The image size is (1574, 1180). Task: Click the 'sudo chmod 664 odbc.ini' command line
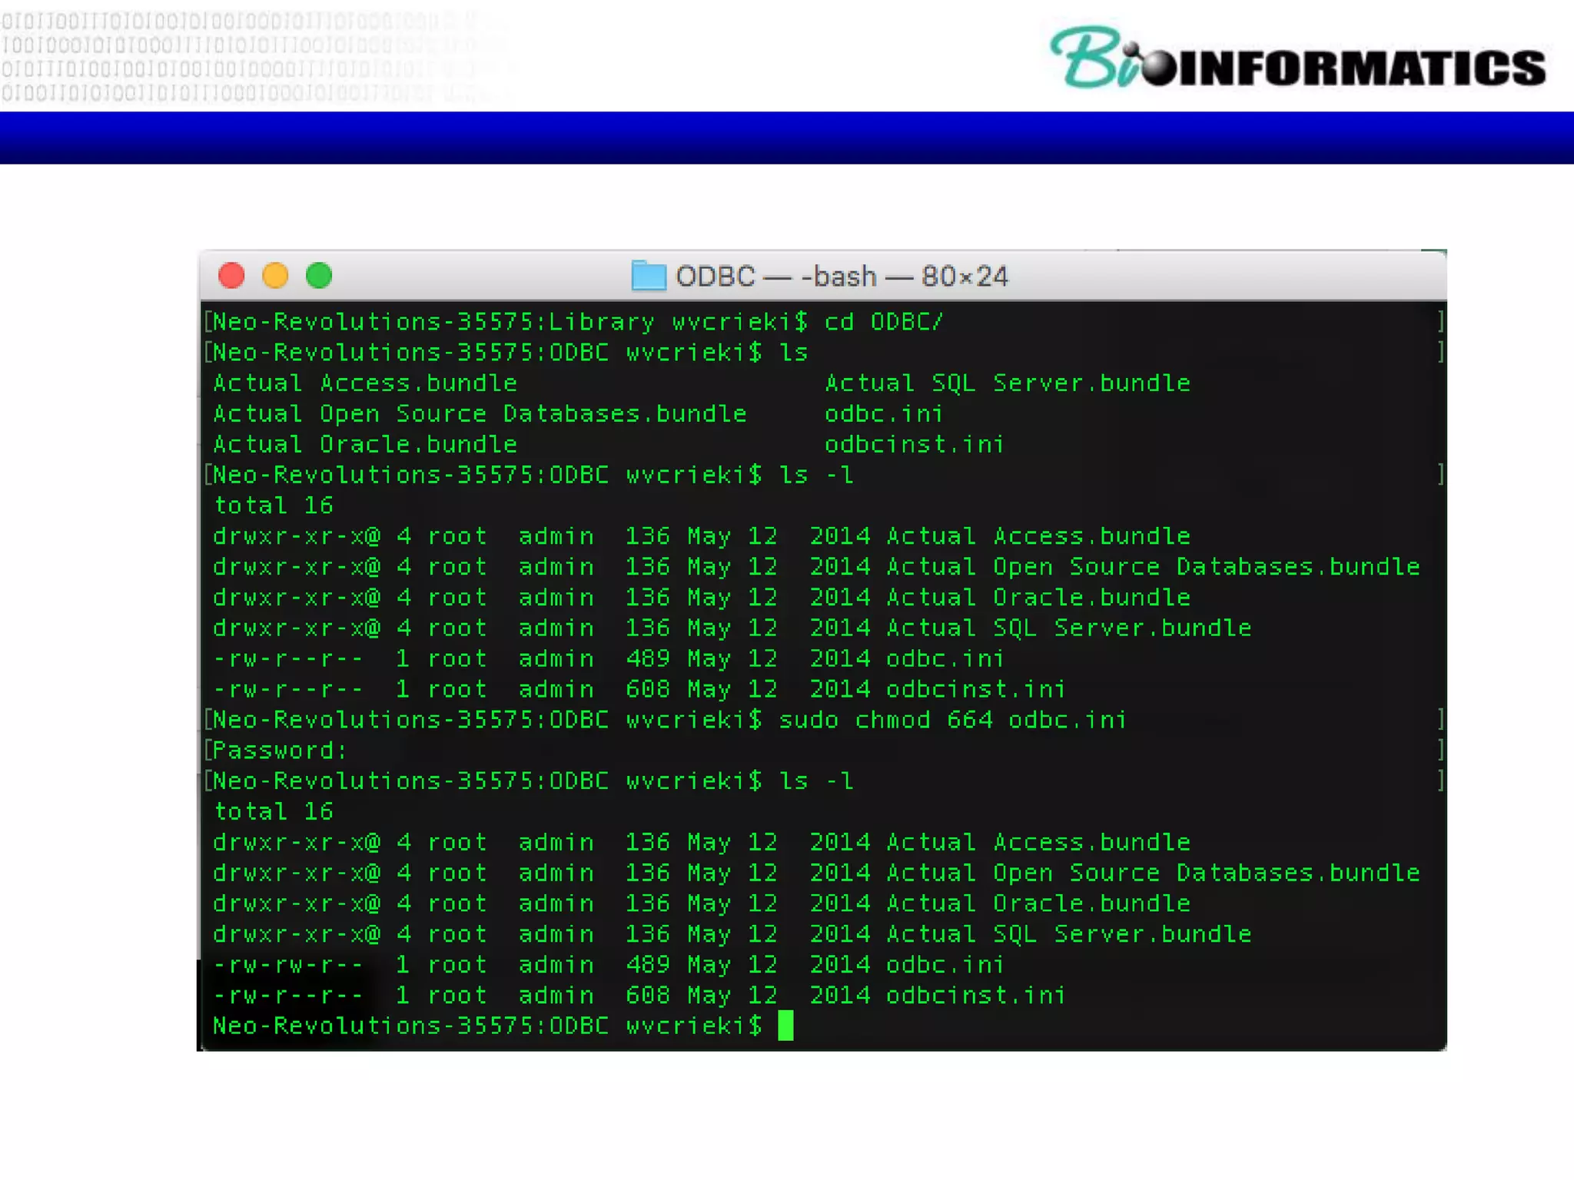[951, 720]
